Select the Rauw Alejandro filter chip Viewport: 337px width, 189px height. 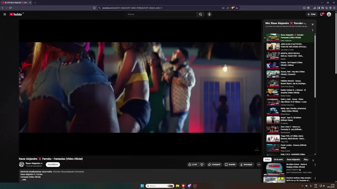[x=293, y=160]
